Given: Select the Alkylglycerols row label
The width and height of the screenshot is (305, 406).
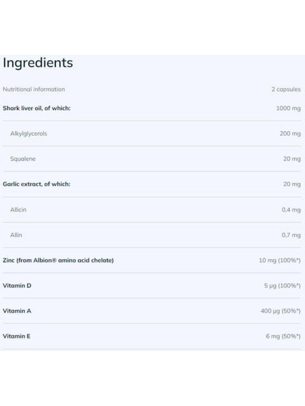Looking at the screenshot, I should [28, 134].
